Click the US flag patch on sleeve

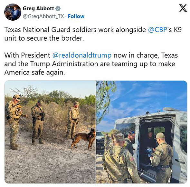click(132, 159)
